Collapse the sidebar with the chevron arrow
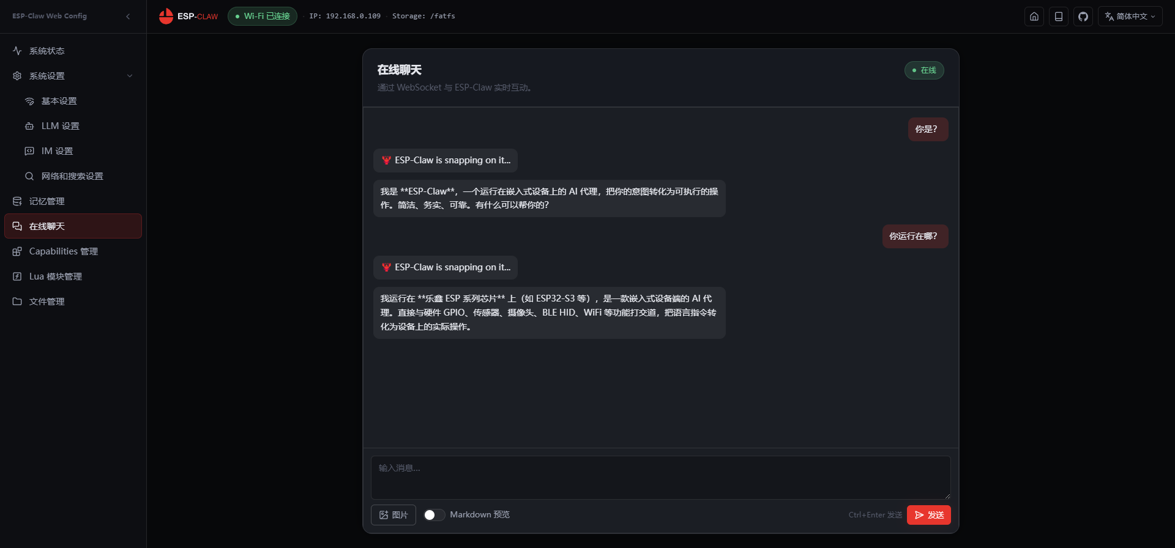This screenshot has height=548, width=1175. pyautogui.click(x=128, y=17)
